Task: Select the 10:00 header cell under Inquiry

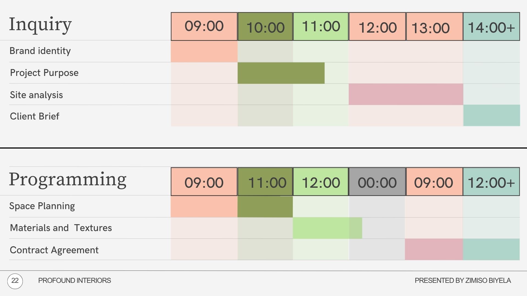Action: [265, 27]
